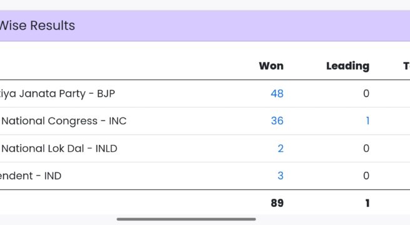Click the partially visible Total column header
The width and height of the screenshot is (410, 225).
pos(407,66)
